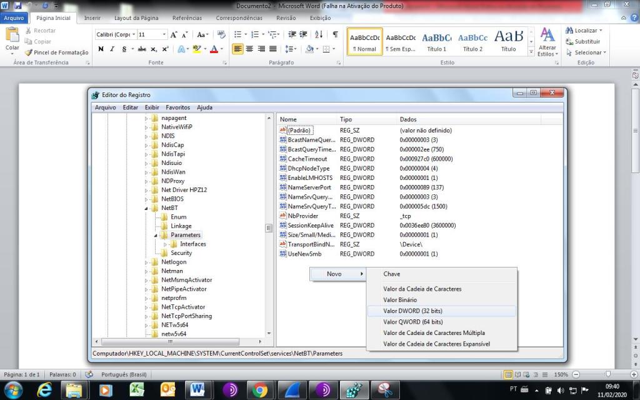This screenshot has width=640, height=400.
Task: Open the Favoritos menu in Registry Editor
Action: pyautogui.click(x=177, y=107)
